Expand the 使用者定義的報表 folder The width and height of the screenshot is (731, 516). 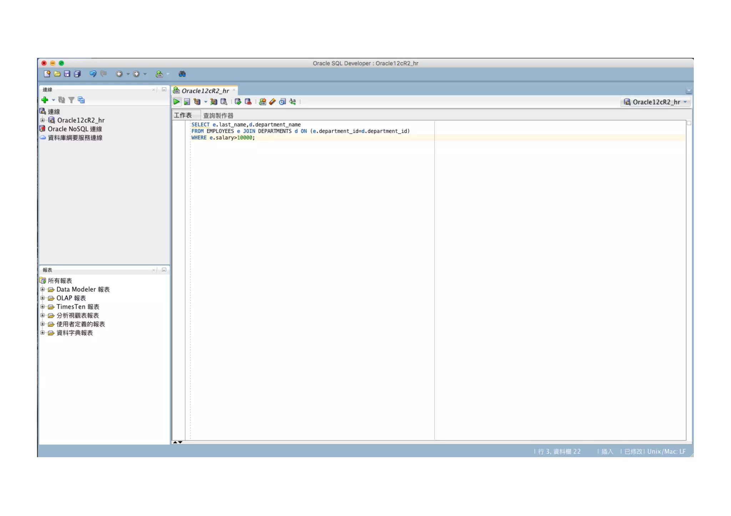tap(42, 324)
